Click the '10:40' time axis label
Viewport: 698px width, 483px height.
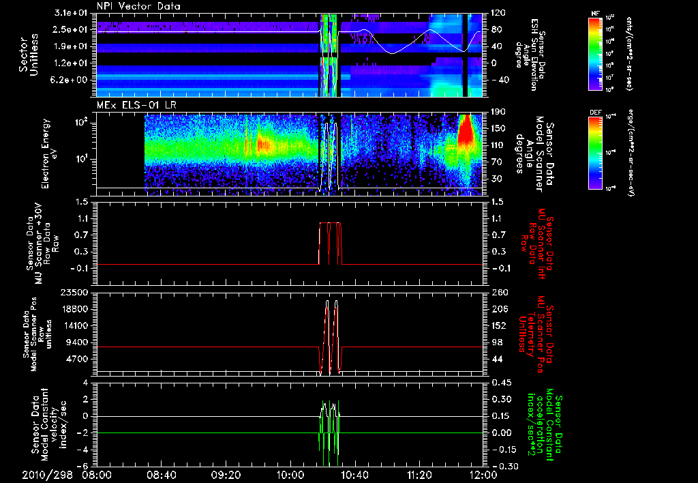click(354, 475)
